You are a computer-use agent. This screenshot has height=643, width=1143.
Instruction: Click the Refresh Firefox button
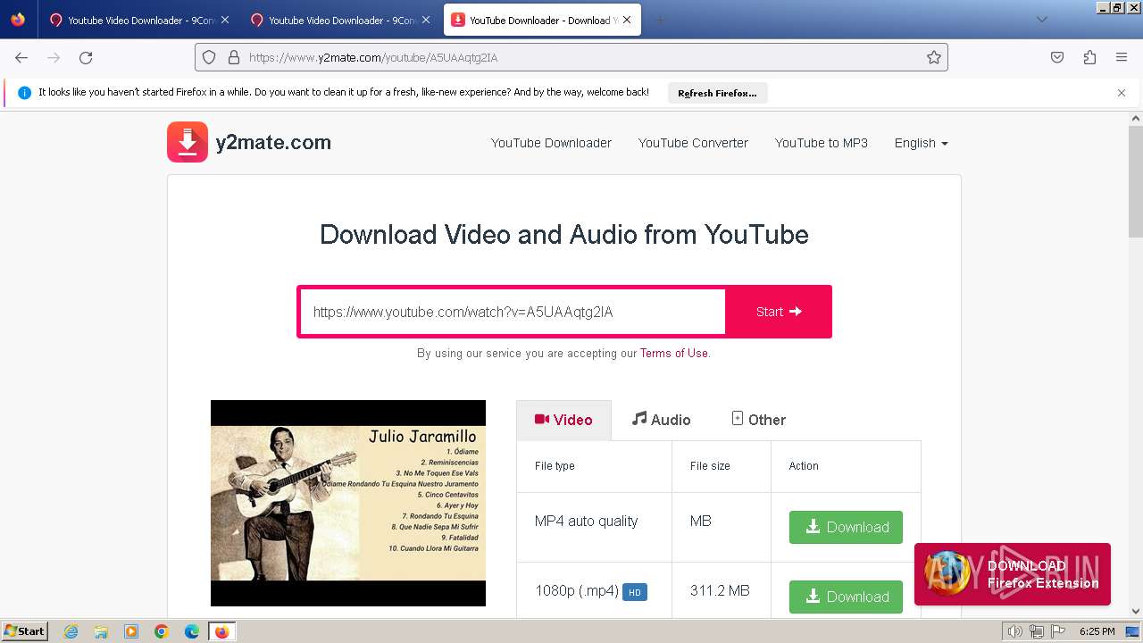point(717,93)
